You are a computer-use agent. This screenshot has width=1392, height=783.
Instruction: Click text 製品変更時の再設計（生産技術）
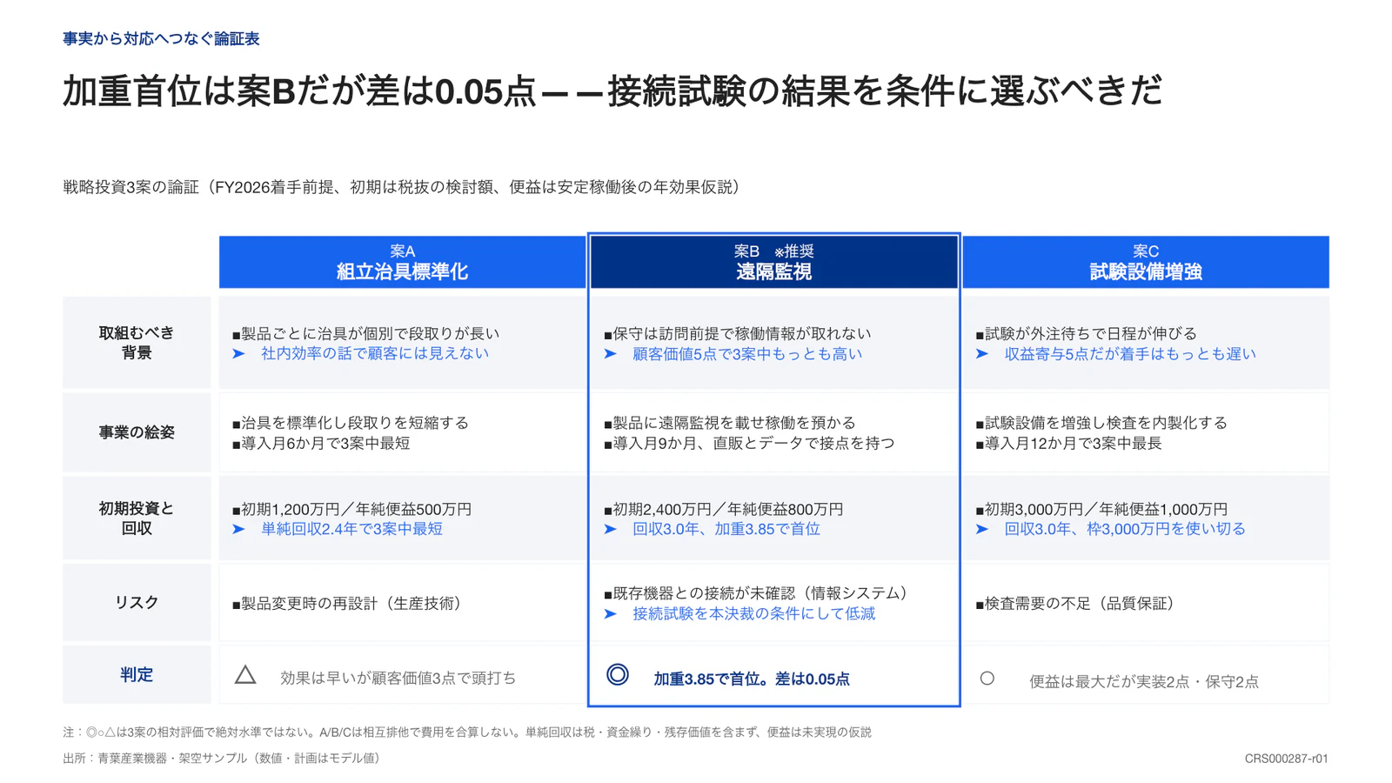tap(351, 603)
